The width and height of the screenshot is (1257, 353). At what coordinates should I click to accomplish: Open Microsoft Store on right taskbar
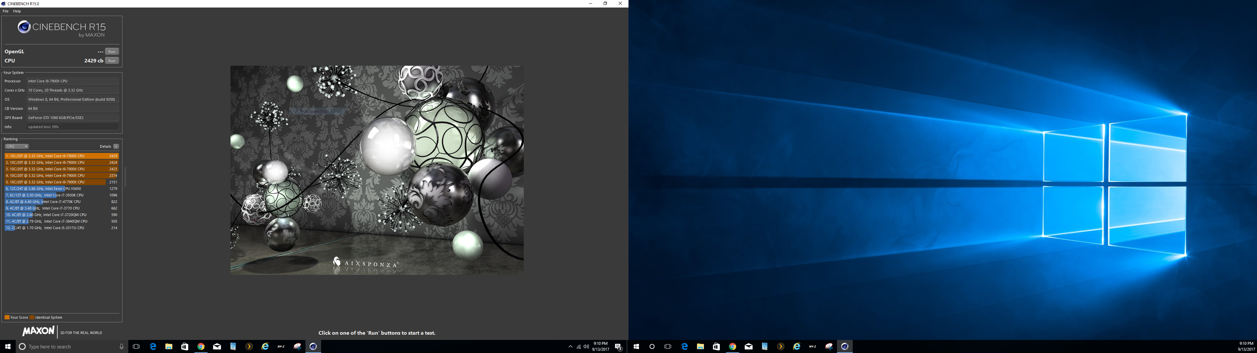pyautogui.click(x=716, y=347)
